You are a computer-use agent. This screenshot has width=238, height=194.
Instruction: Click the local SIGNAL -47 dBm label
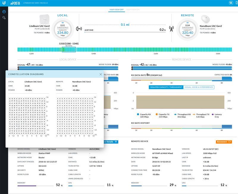pos(30,65)
